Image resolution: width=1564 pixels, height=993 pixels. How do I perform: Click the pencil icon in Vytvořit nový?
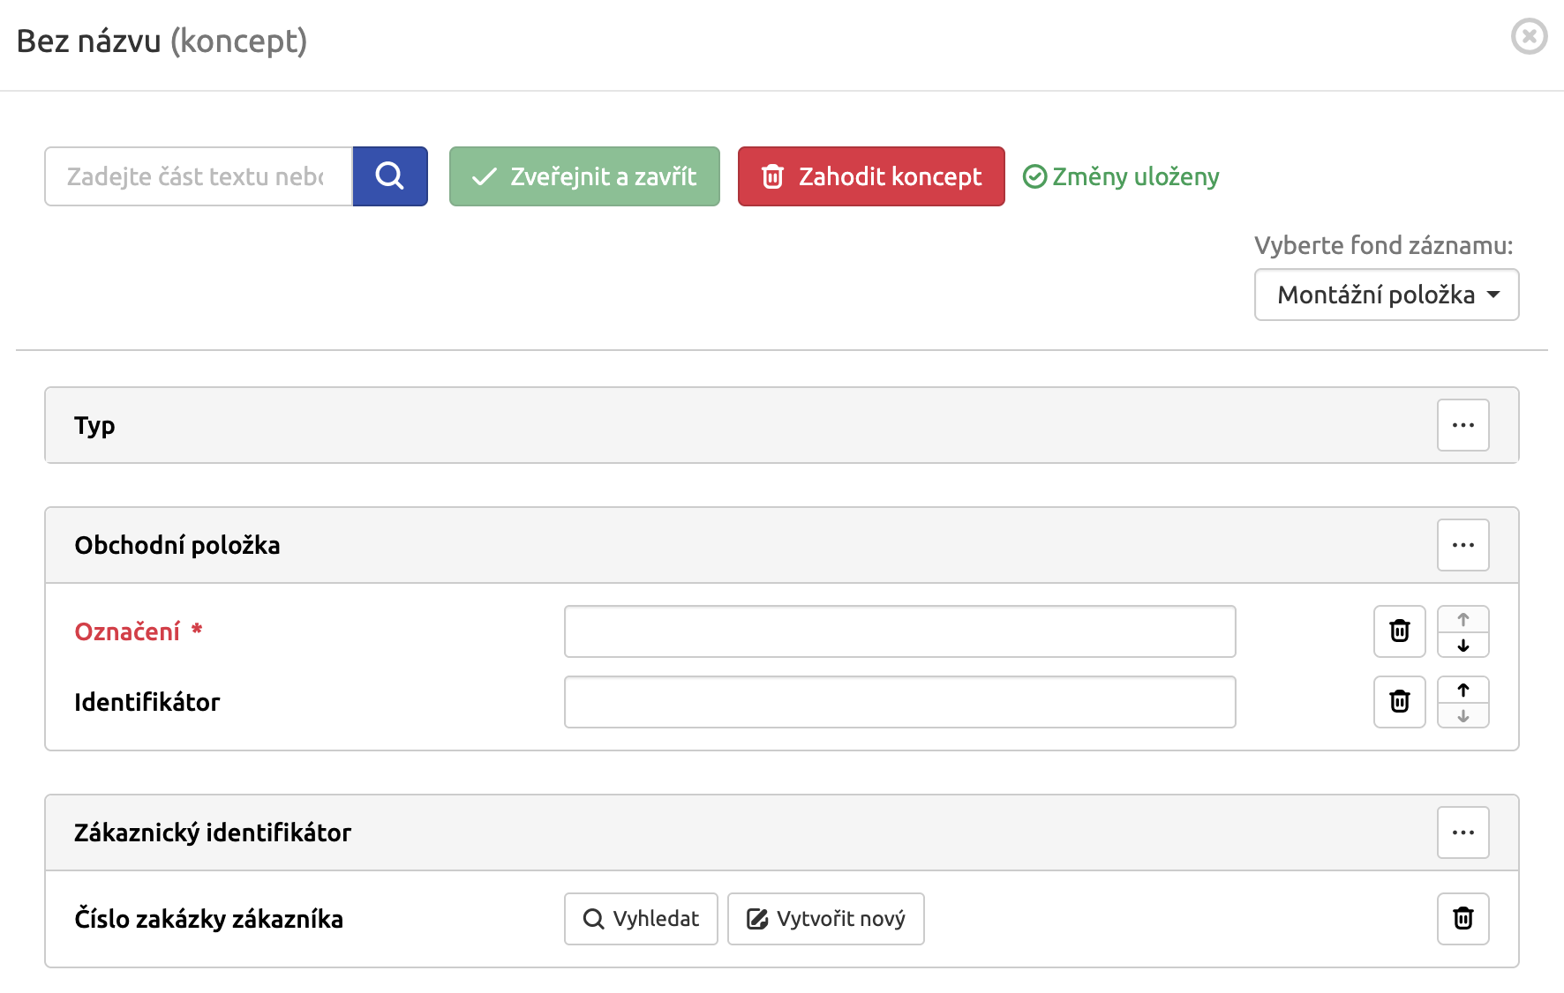point(757,919)
